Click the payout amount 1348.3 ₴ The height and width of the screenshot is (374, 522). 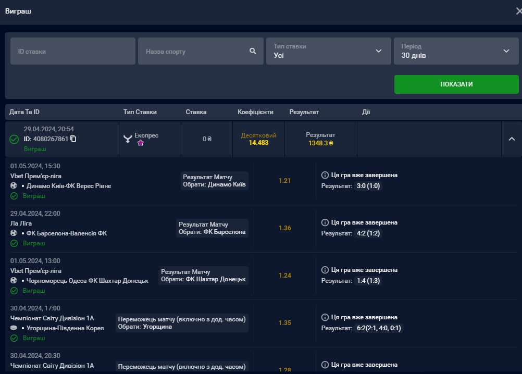(320, 143)
